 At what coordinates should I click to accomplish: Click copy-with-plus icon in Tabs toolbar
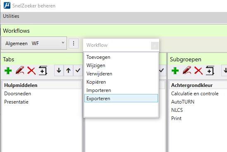click(43, 70)
